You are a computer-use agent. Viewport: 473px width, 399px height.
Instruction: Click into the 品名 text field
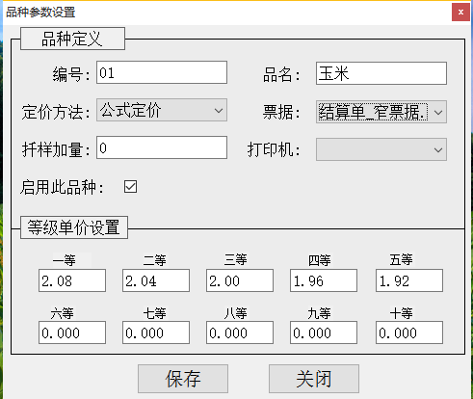381,73
